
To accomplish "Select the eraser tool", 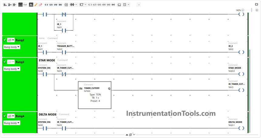I will pos(40,5).
